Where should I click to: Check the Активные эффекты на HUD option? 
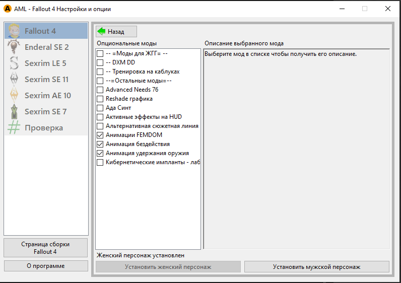(100, 117)
